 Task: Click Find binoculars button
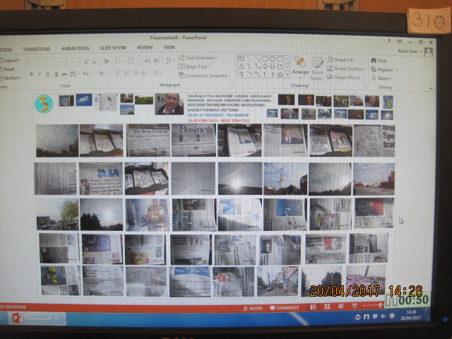pyautogui.click(x=379, y=61)
